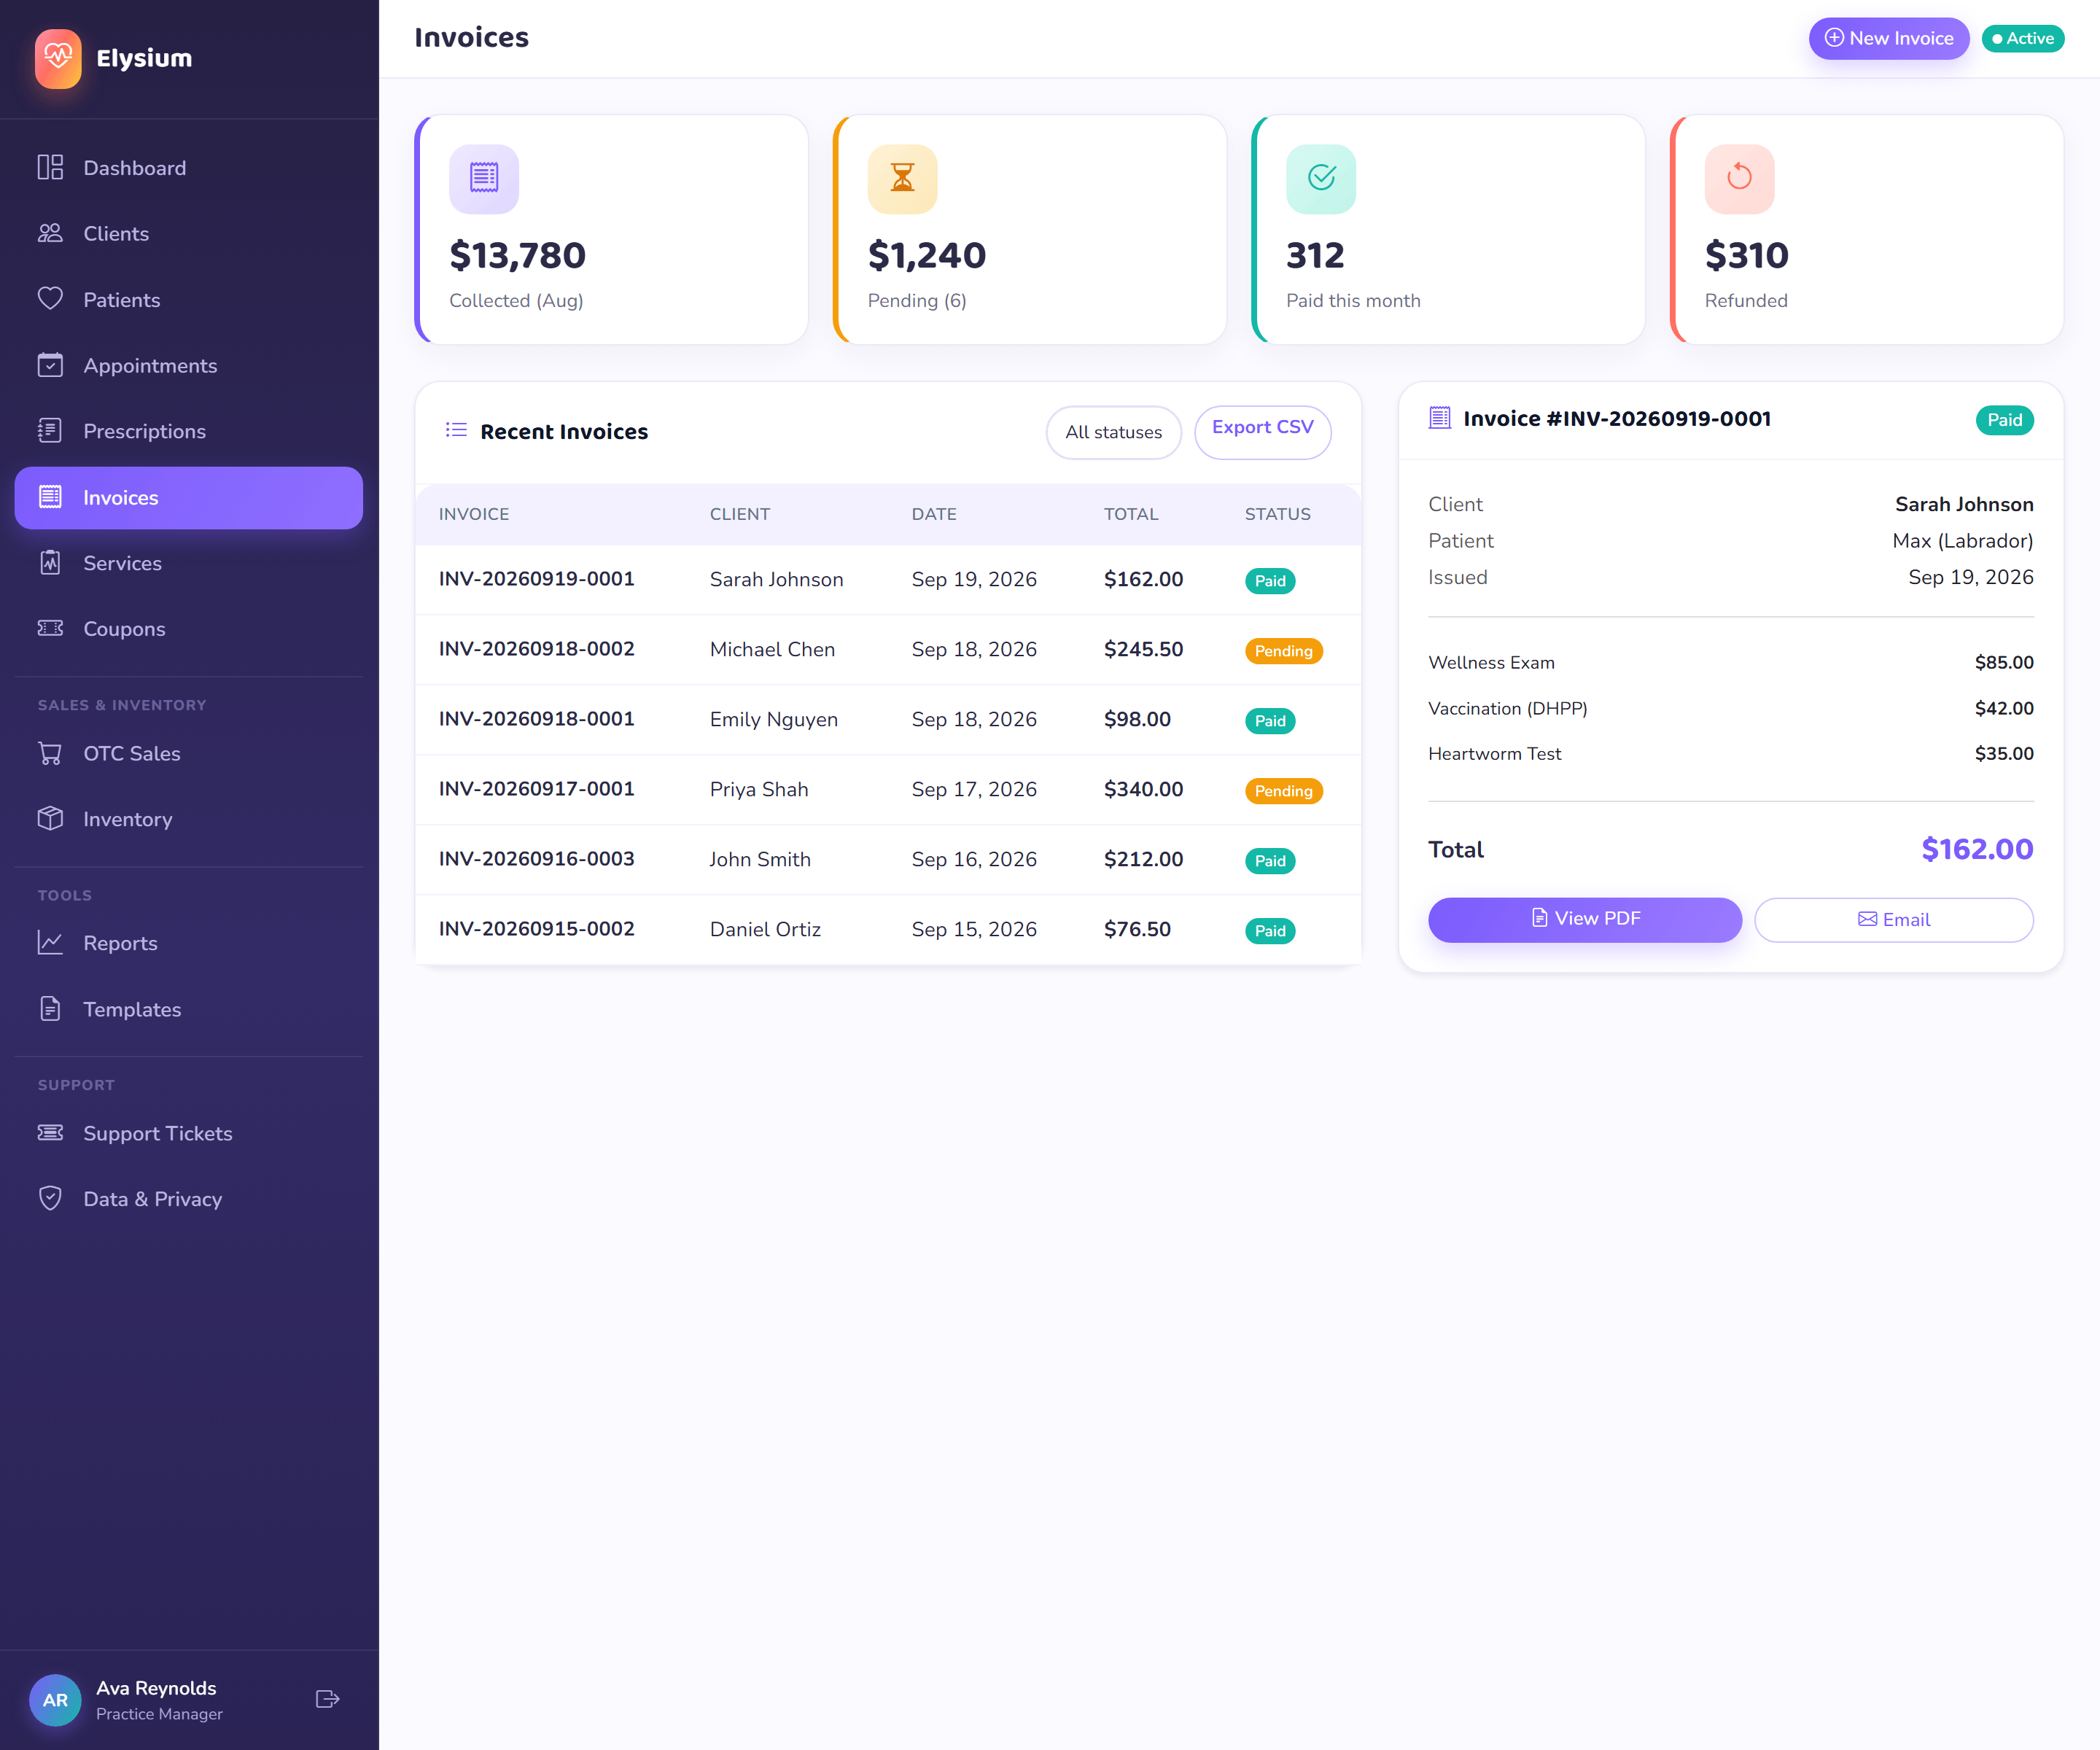This screenshot has height=1750, width=2100.
Task: Click the Elysium heartbeat logo icon
Action: (x=58, y=58)
